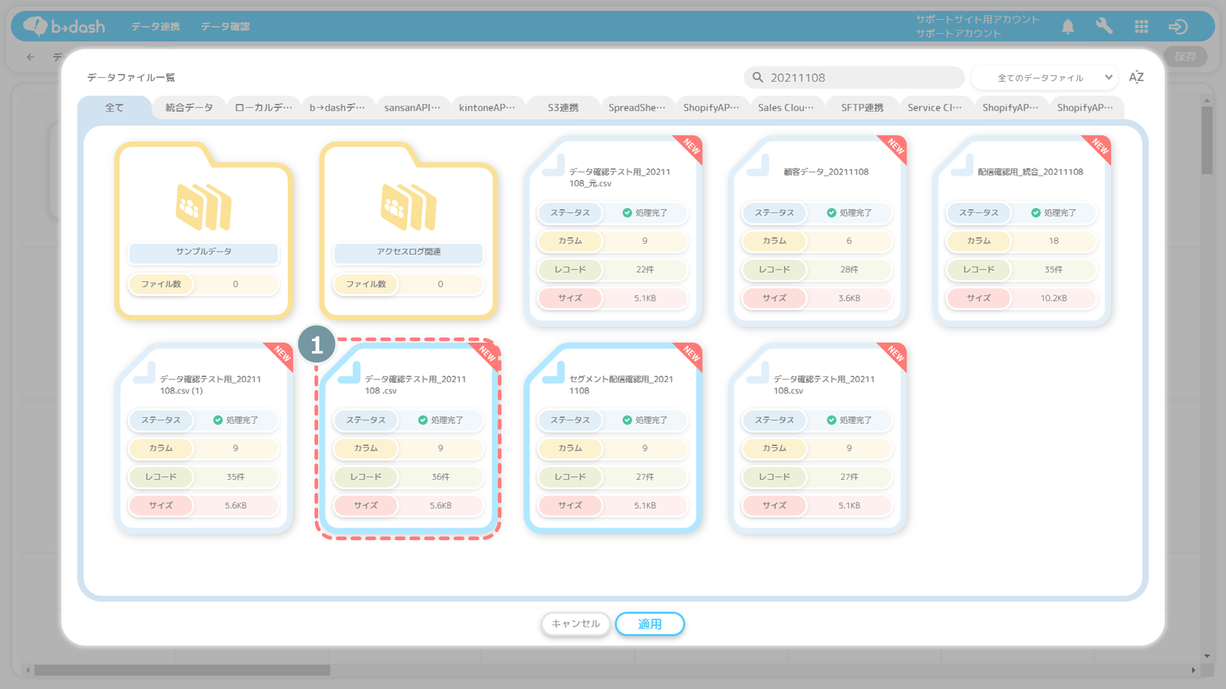Click the column count 18
The width and height of the screenshot is (1226, 689).
[1054, 241]
